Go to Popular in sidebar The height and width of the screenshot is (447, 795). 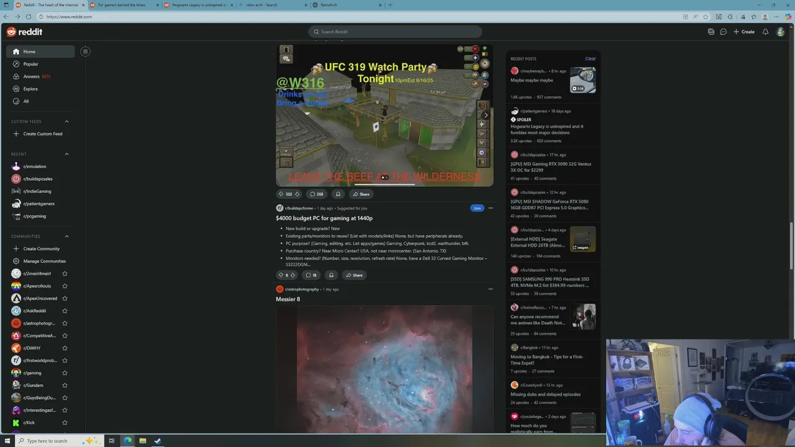point(40,64)
